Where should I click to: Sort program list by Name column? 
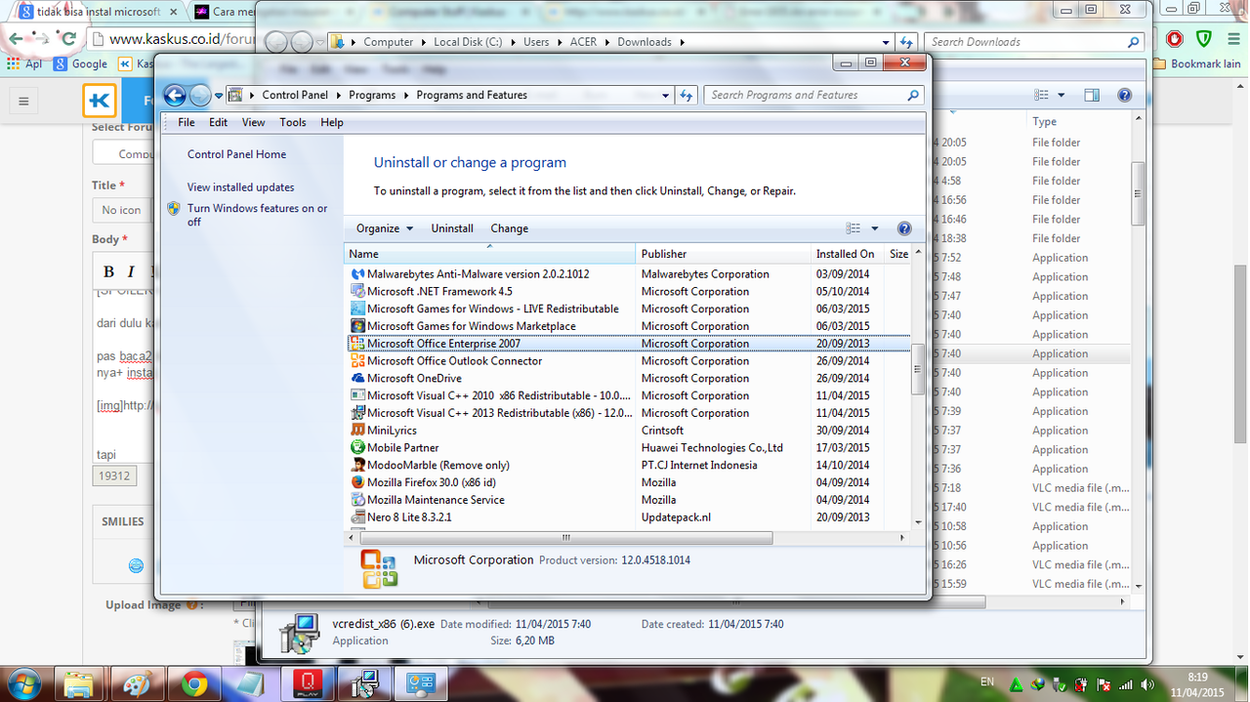pyautogui.click(x=490, y=254)
